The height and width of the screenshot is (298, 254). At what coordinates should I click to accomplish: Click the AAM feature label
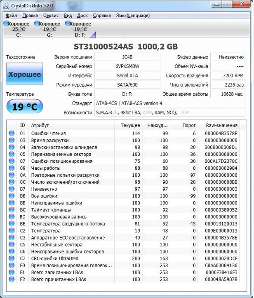point(159,113)
